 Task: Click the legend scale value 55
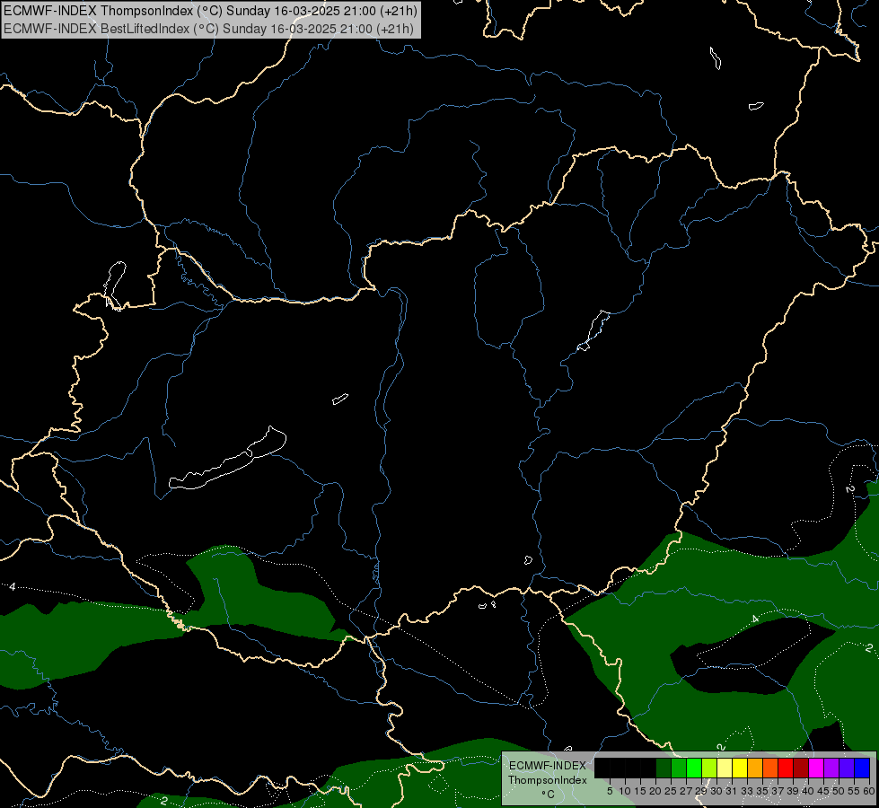pos(854,791)
